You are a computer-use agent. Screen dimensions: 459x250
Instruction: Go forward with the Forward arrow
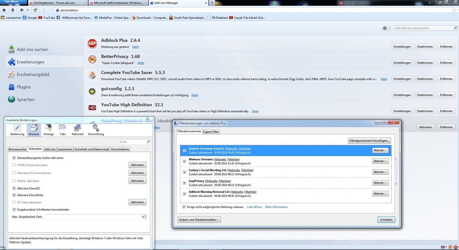[x=28, y=10]
